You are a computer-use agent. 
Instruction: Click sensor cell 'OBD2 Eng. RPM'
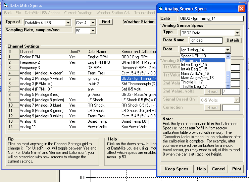point(139,57)
